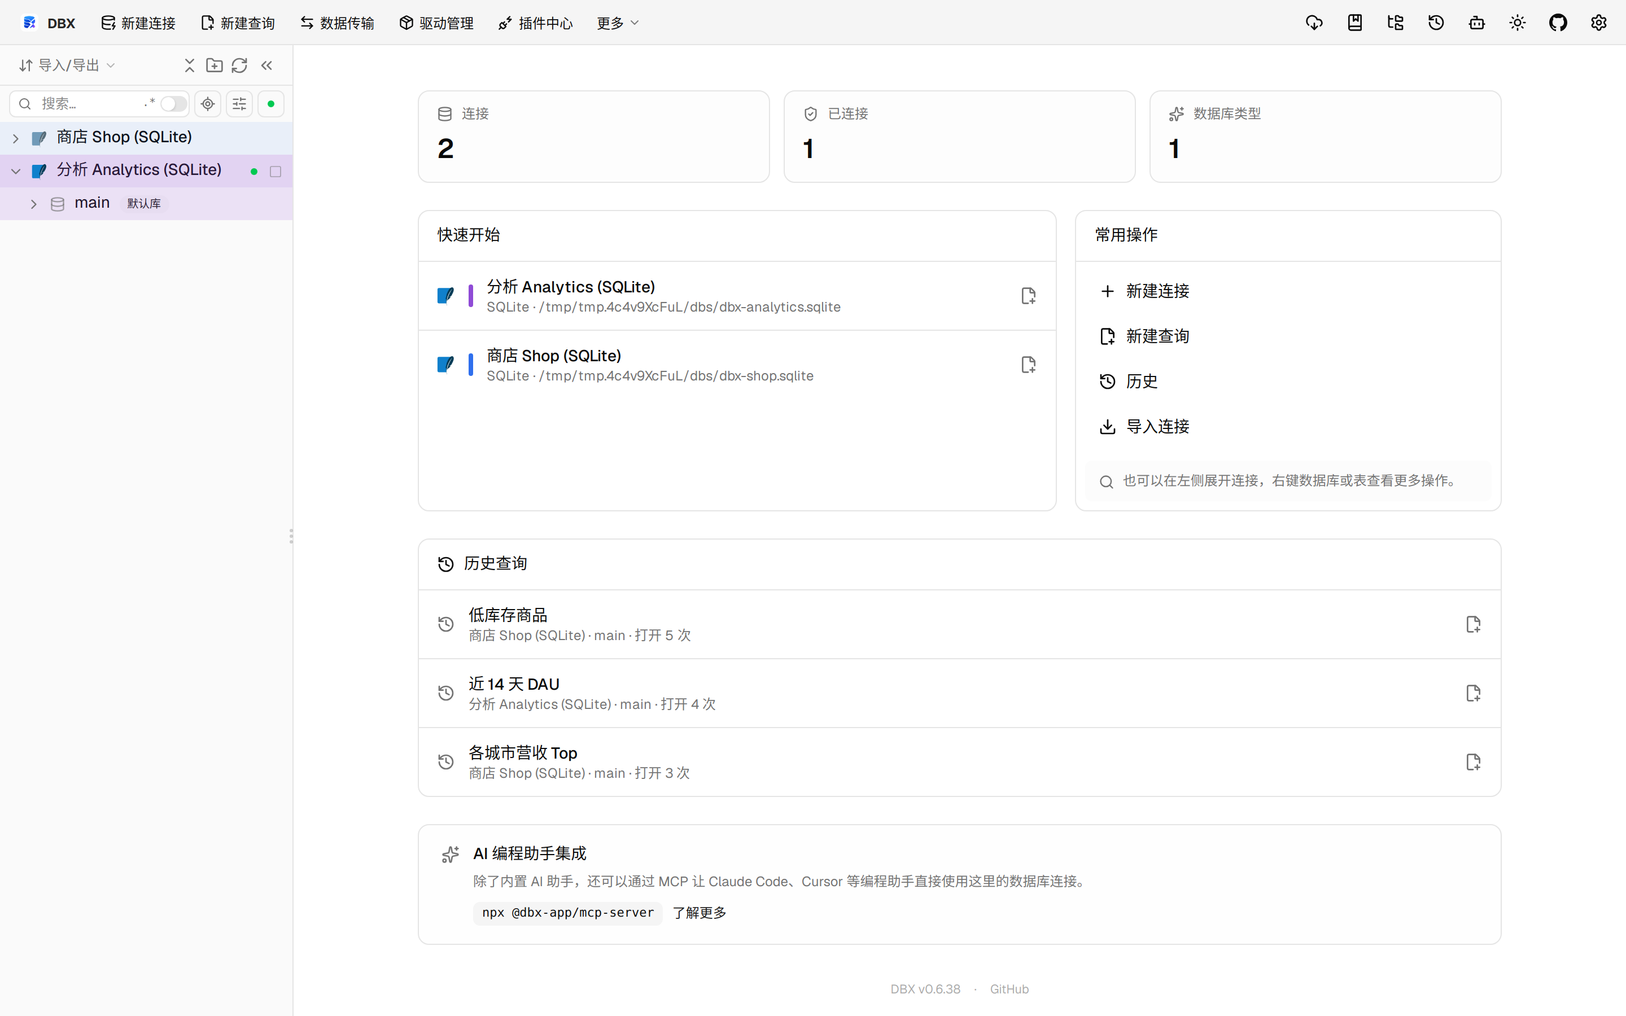The width and height of the screenshot is (1626, 1016).
Task: Open the 导入/导出 dropdown
Action: (67, 65)
